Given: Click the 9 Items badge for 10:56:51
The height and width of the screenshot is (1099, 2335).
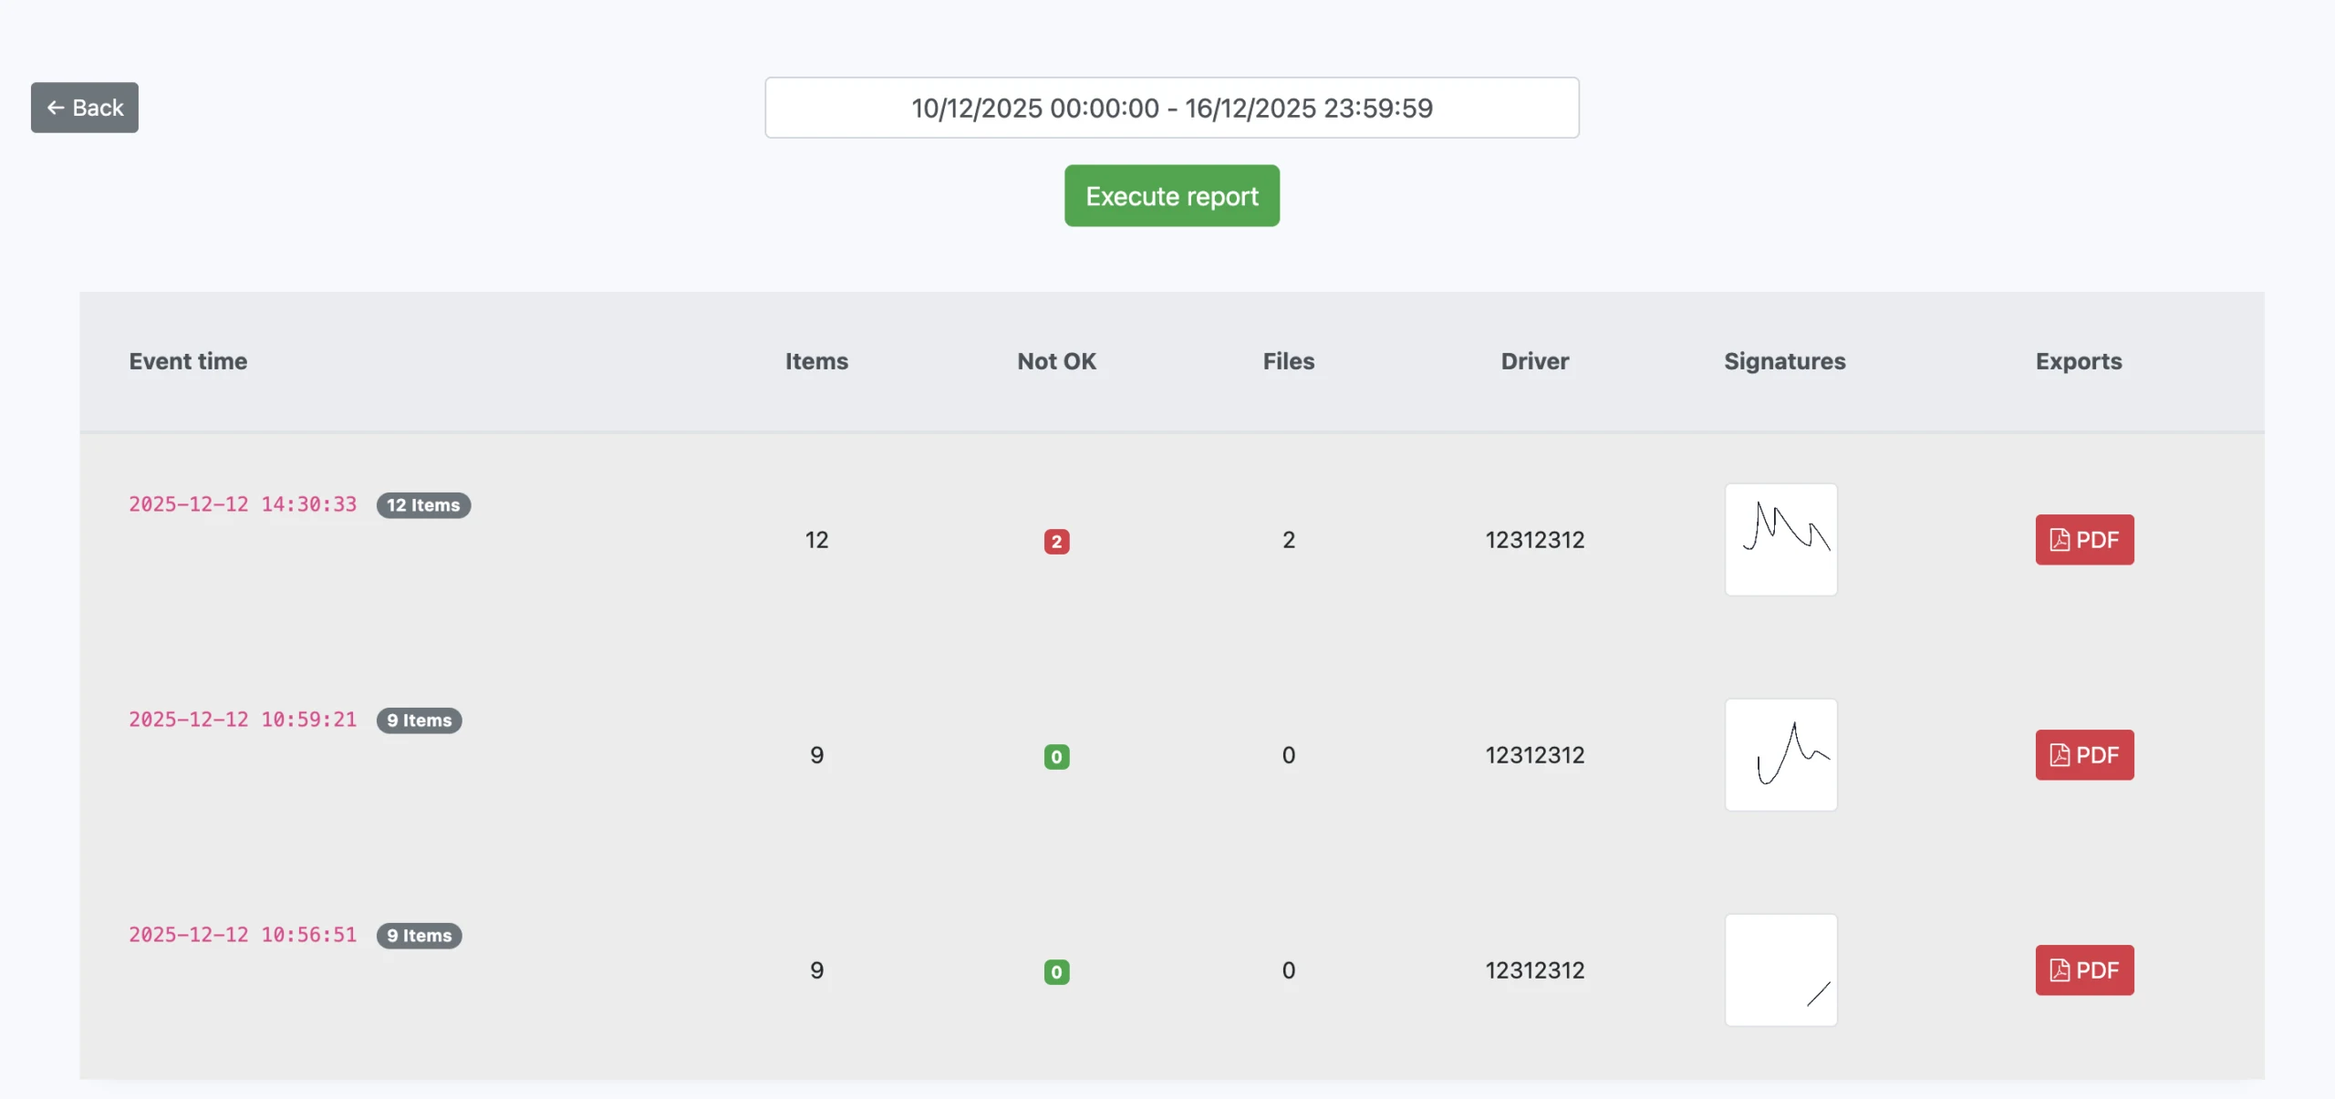Looking at the screenshot, I should (x=420, y=936).
